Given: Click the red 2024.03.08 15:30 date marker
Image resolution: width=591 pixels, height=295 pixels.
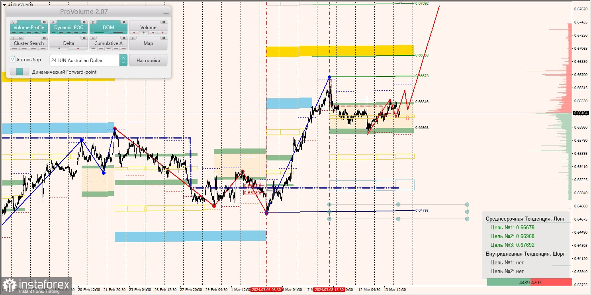Looking at the screenshot, I should coord(329,290).
